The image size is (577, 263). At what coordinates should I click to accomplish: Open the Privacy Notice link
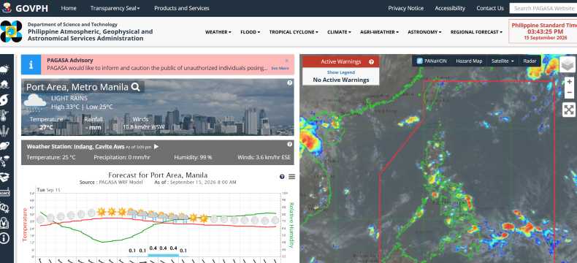pos(406,8)
